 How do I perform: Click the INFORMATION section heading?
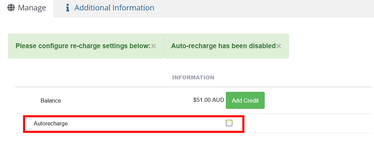click(193, 77)
